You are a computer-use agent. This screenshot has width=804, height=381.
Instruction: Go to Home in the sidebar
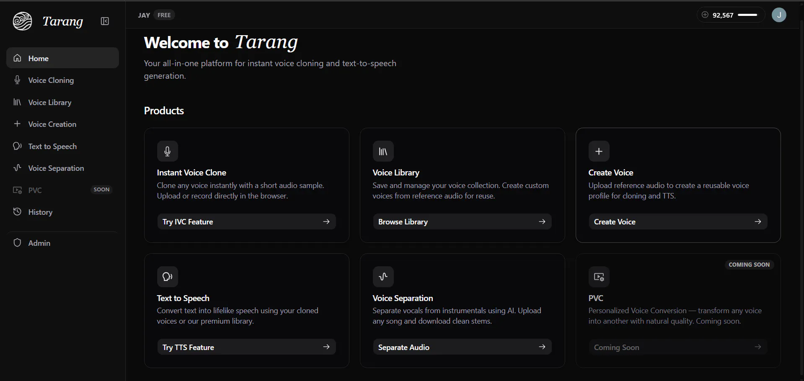[x=62, y=58]
